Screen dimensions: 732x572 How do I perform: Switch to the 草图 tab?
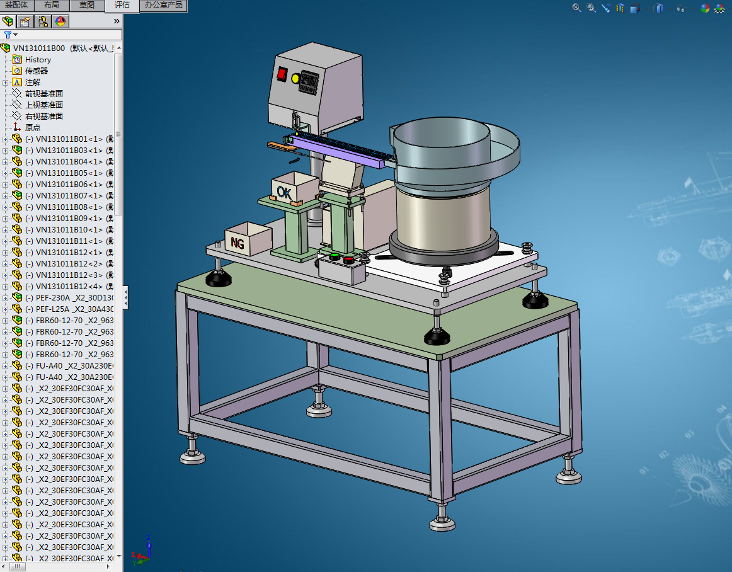point(87,5)
